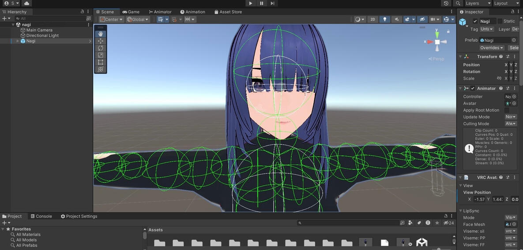Open the Global handle rotation dropdown

point(138,19)
